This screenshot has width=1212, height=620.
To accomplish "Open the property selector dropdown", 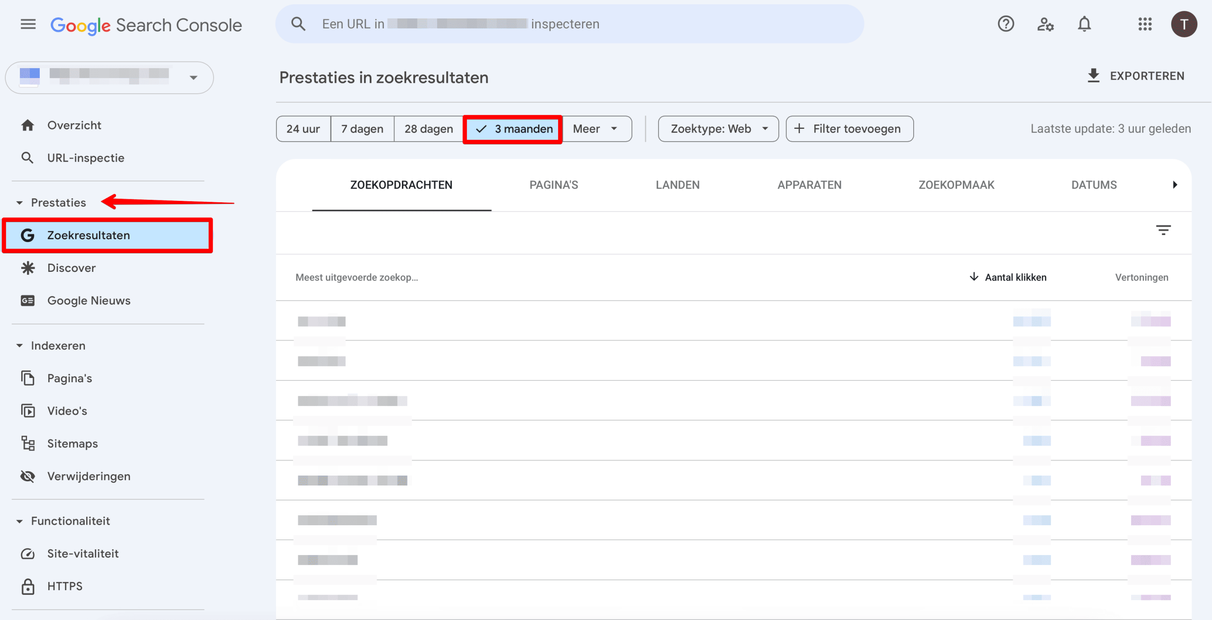I will (109, 77).
